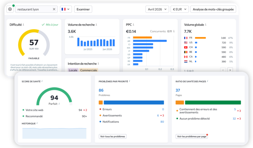This screenshot has width=253, height=148.
Task: Click the Historique health chart
Action: point(54,133)
